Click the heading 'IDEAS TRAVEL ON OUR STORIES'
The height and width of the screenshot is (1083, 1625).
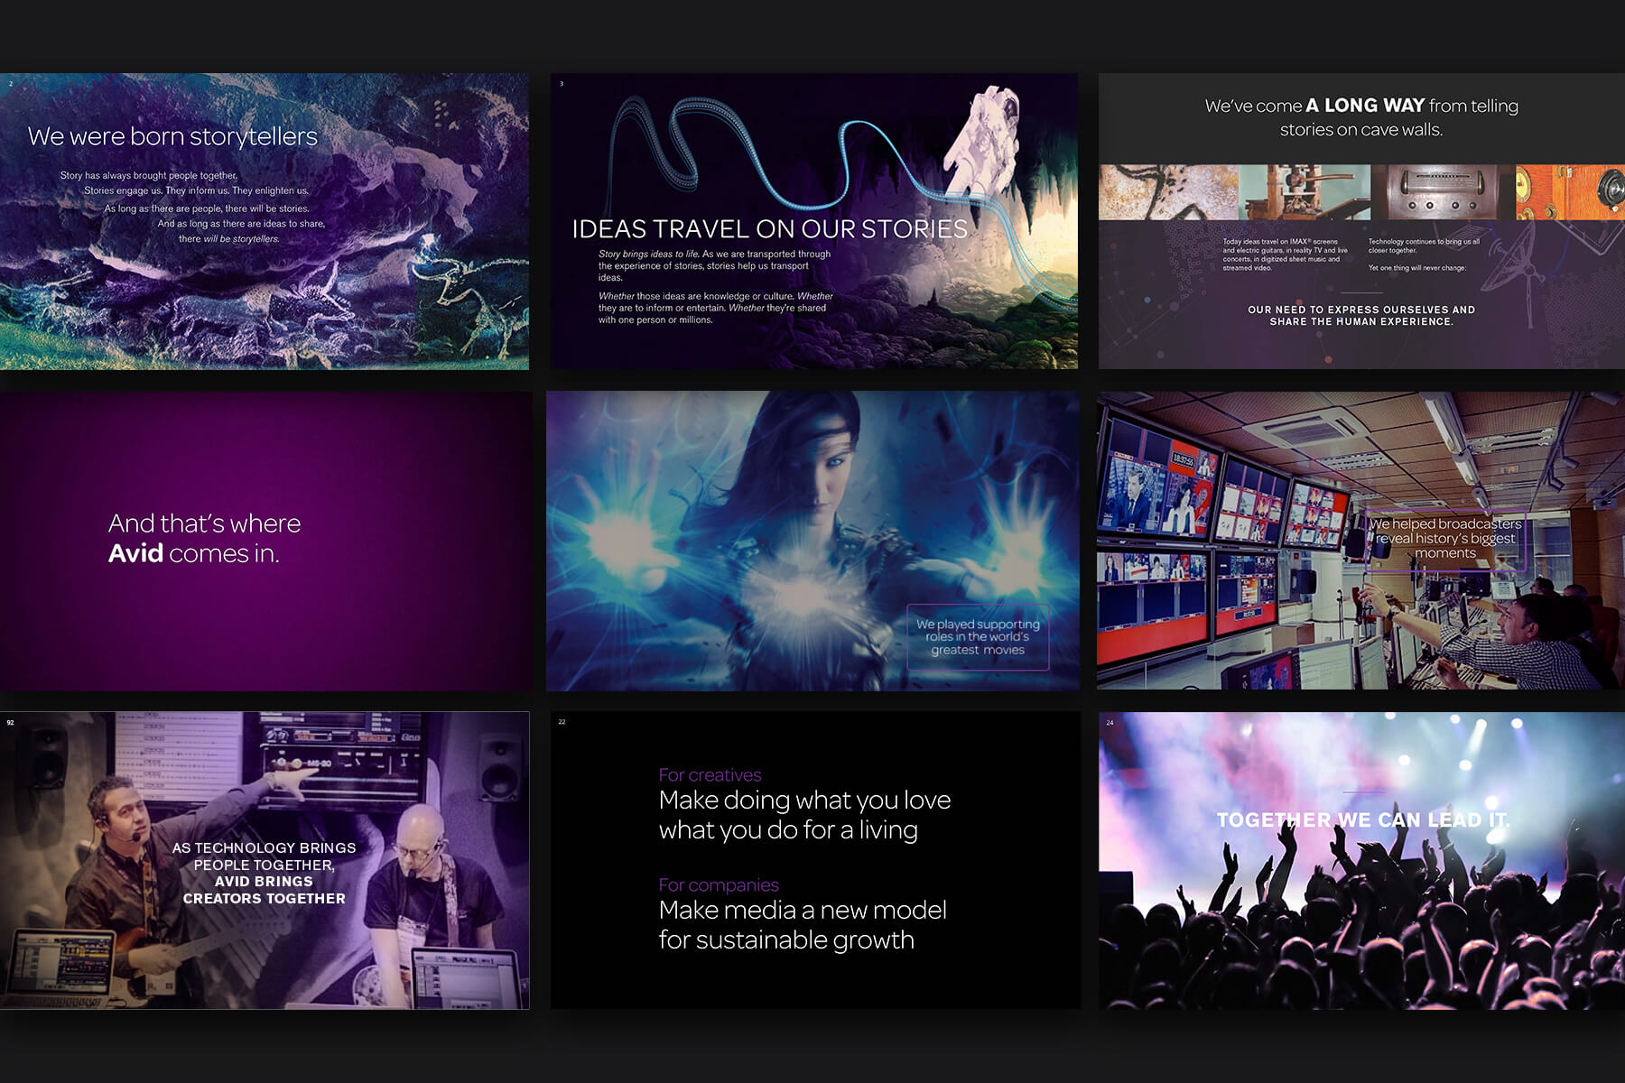(769, 229)
